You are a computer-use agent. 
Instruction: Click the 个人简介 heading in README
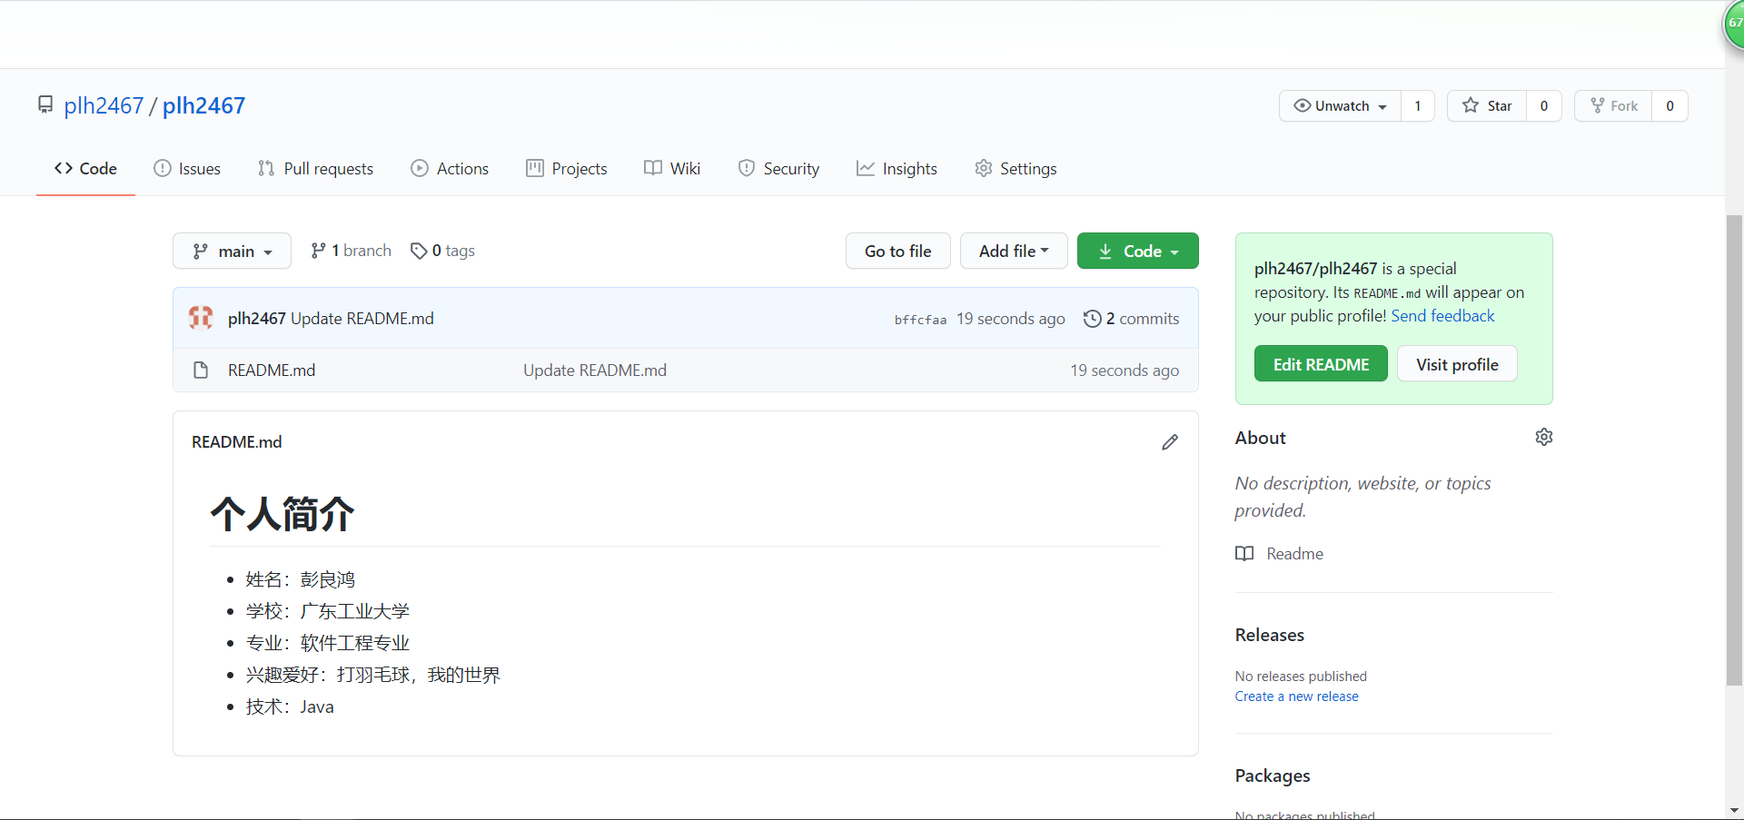click(x=282, y=514)
